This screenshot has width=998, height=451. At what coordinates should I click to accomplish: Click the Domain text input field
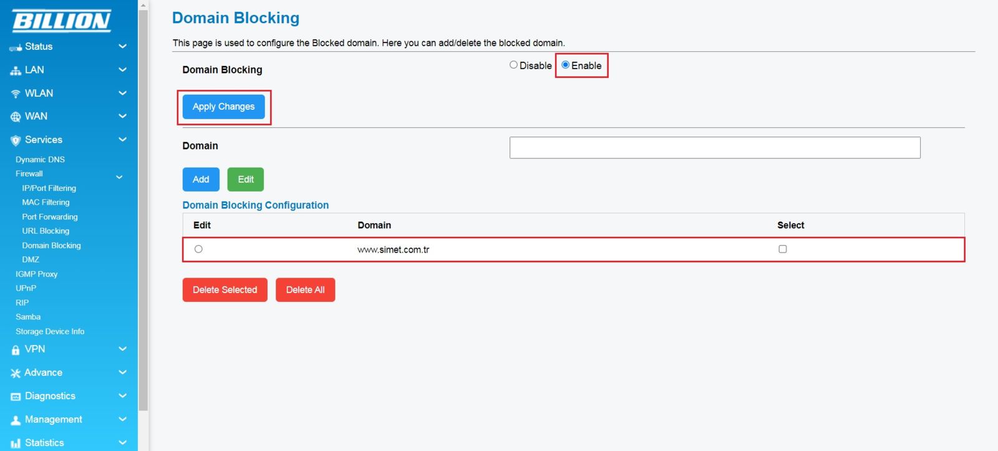[714, 148]
